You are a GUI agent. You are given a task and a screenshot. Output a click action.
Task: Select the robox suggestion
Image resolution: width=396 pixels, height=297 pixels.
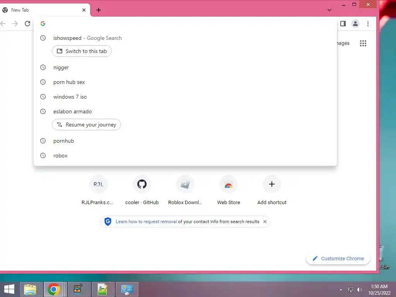185,155
